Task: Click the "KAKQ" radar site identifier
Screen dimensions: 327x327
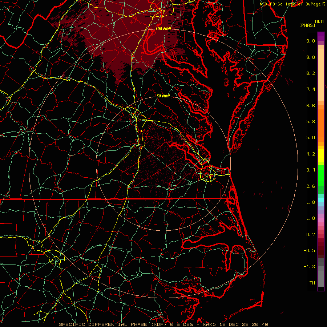Action: [210, 324]
